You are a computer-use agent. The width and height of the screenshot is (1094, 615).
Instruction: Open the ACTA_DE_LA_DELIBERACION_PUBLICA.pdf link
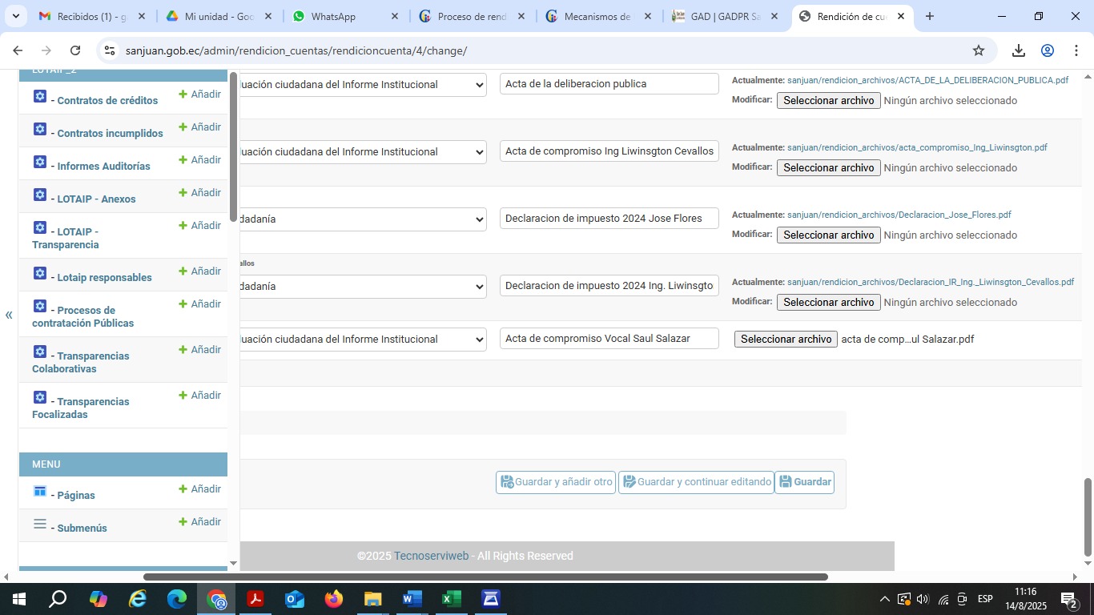927,81
